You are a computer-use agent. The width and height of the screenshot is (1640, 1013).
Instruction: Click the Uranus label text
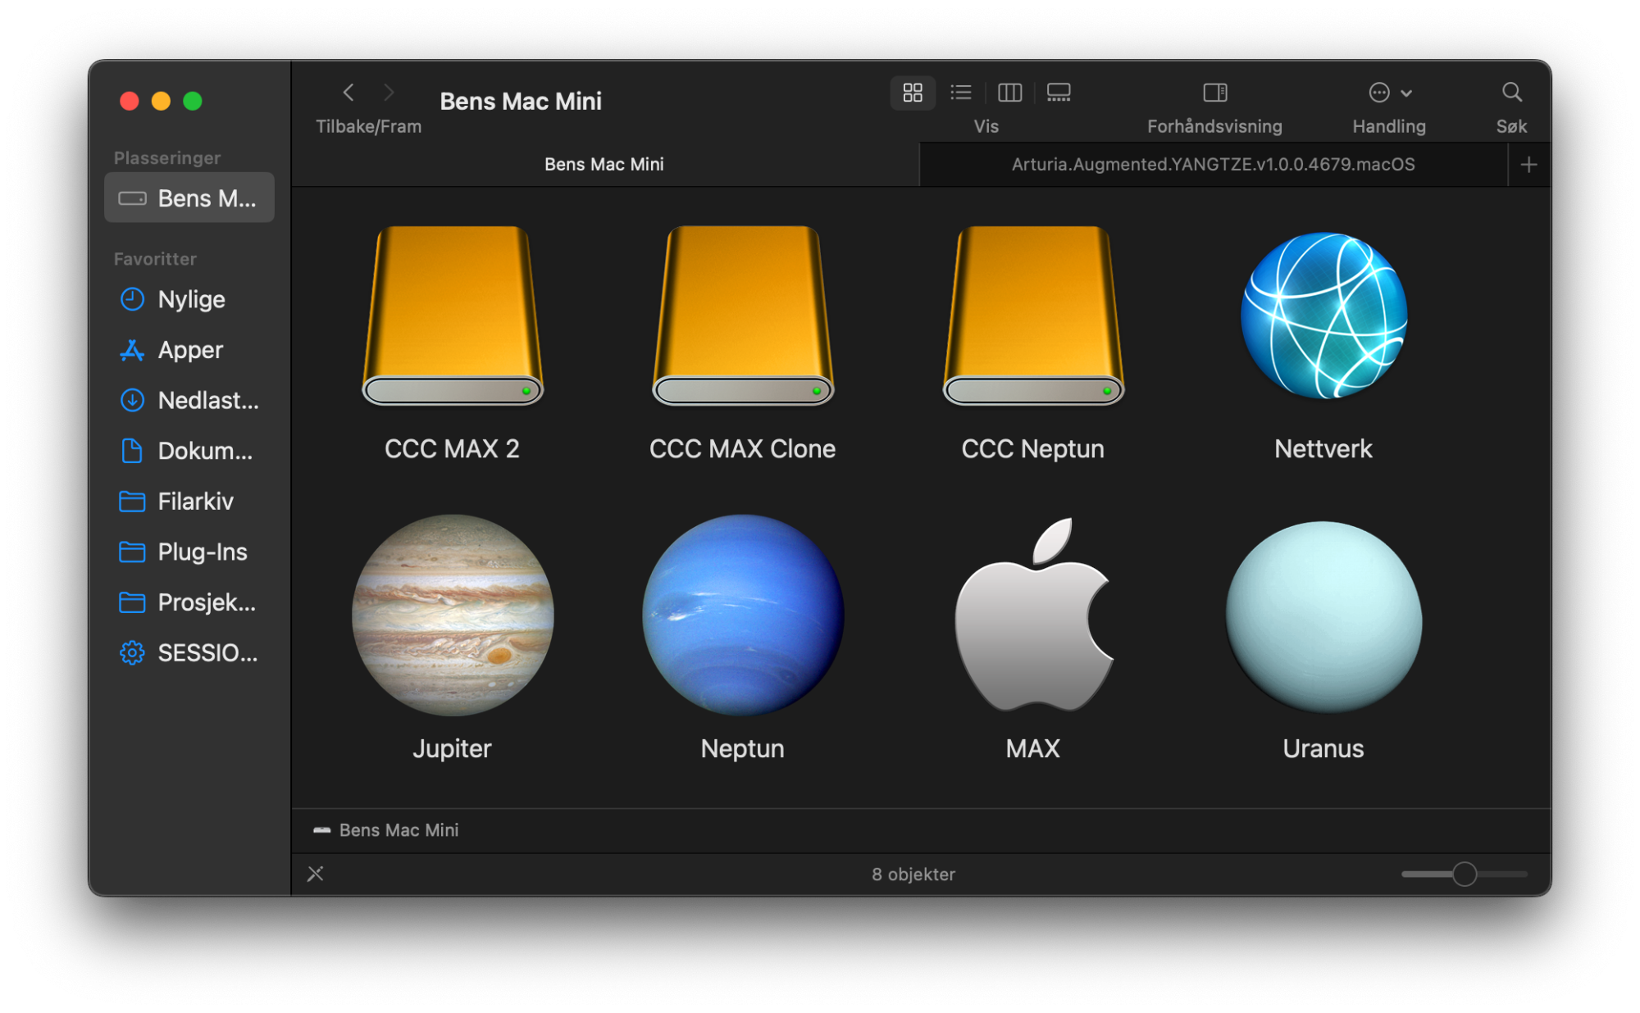click(1323, 748)
